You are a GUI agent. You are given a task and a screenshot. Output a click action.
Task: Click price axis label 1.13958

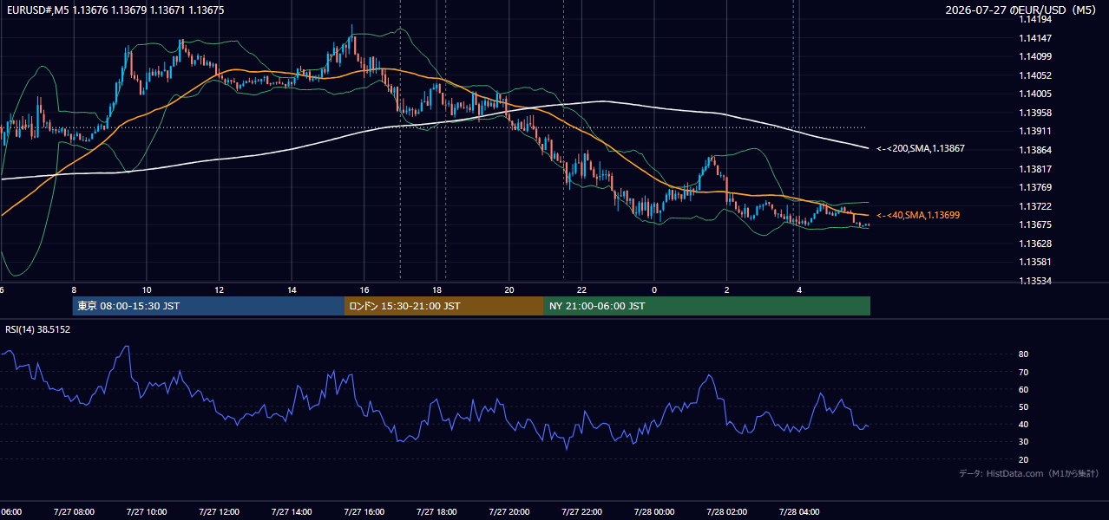pos(1034,113)
